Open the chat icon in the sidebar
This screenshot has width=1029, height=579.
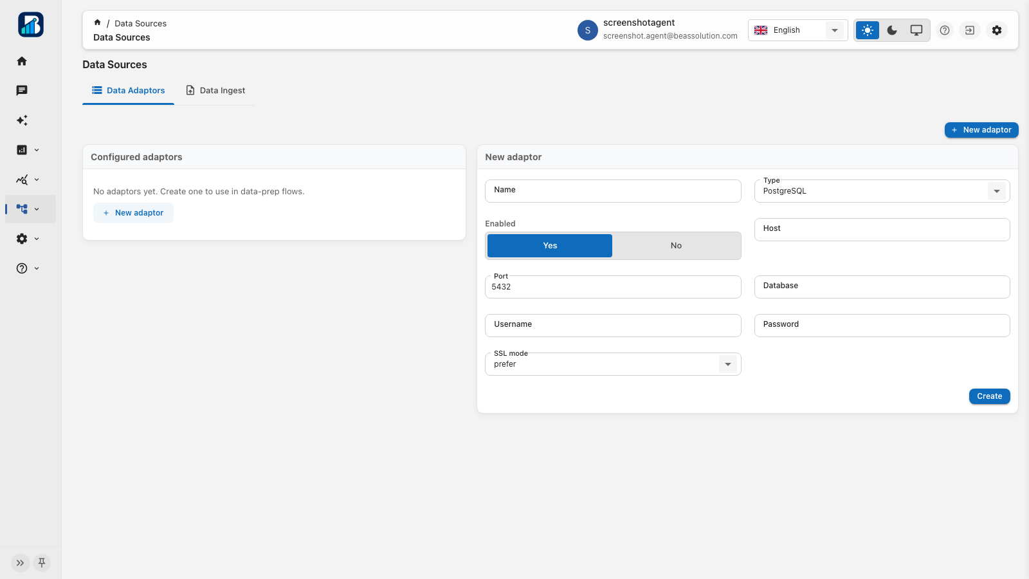22,91
